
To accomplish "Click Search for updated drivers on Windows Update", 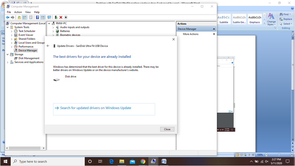I will pyautogui.click(x=104, y=109).
